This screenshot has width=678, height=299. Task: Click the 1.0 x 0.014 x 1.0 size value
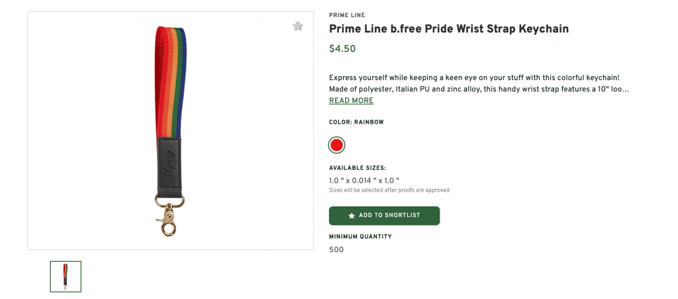click(364, 180)
